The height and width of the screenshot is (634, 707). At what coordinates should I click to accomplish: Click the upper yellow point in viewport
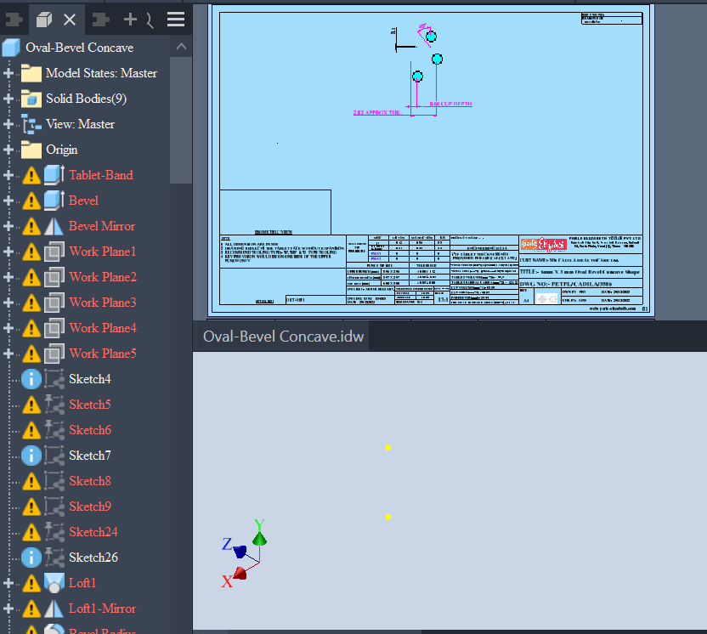[x=388, y=448]
